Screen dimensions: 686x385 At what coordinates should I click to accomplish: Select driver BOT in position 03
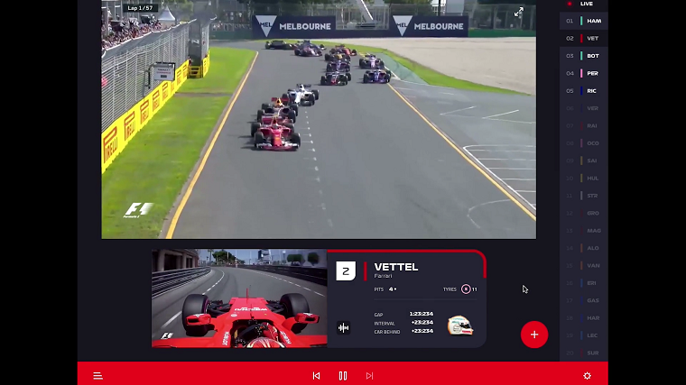[x=584, y=56]
